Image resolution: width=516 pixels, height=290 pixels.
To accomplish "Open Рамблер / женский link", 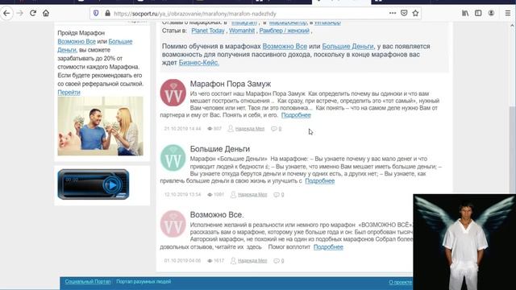I will coord(285,31).
